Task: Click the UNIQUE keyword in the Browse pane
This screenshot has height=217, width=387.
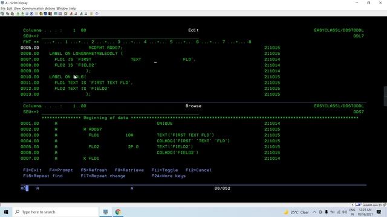Action: click(164, 124)
